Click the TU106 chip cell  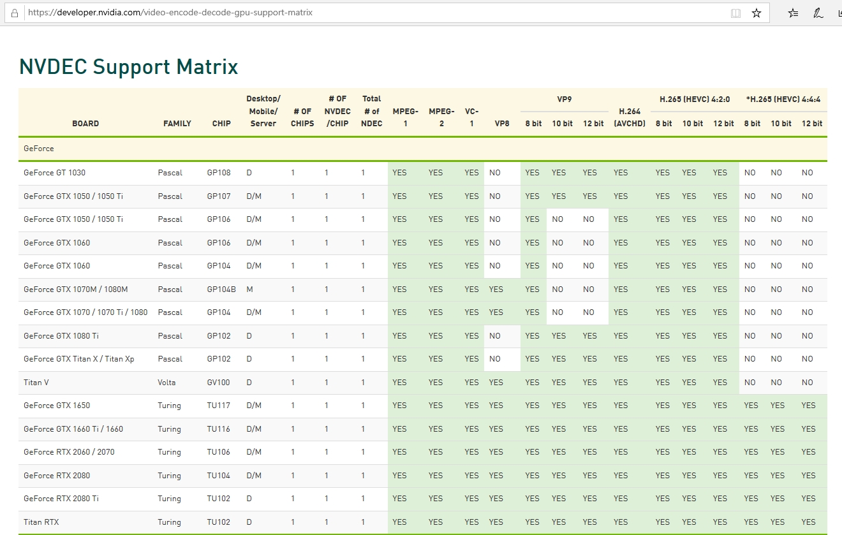pyautogui.click(x=218, y=452)
